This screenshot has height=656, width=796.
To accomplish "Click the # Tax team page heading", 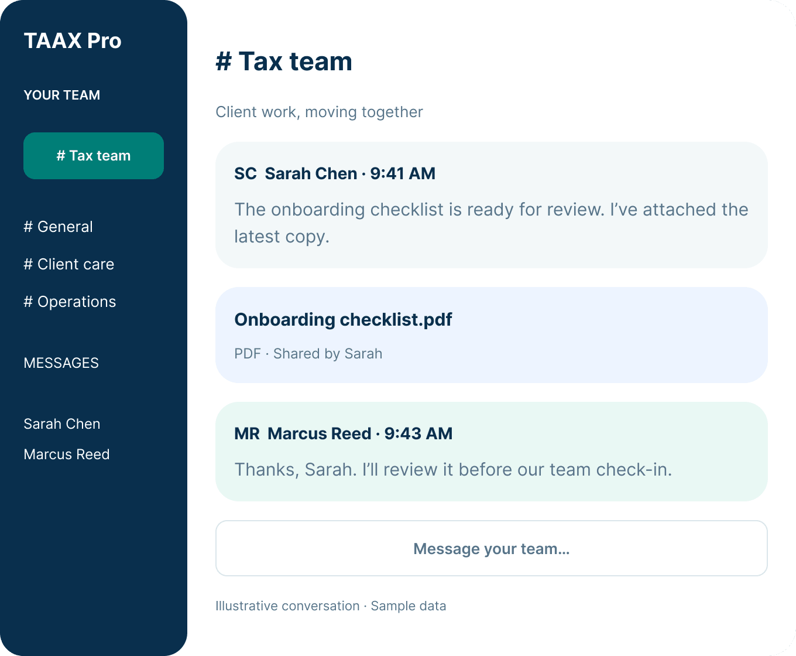I will 284,61.
